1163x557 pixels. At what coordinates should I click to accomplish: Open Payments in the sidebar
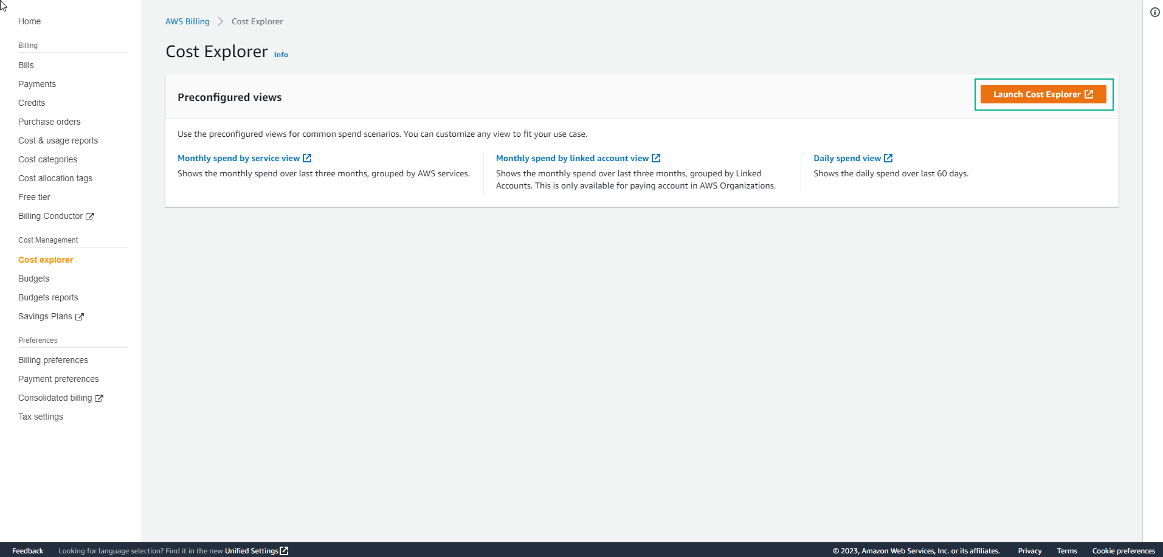click(37, 84)
